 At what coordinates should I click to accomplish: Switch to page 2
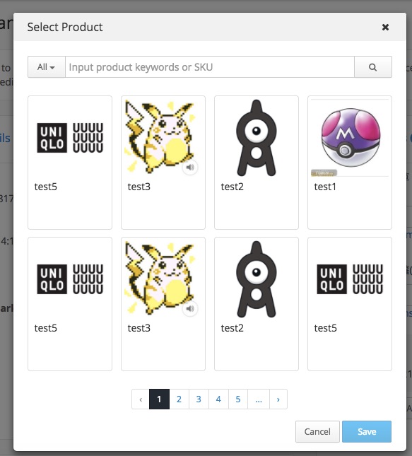coord(179,399)
